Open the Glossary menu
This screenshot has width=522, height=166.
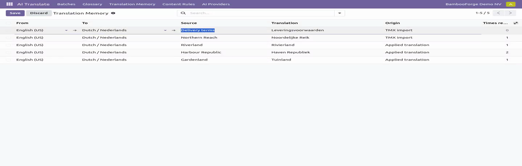coord(92,4)
